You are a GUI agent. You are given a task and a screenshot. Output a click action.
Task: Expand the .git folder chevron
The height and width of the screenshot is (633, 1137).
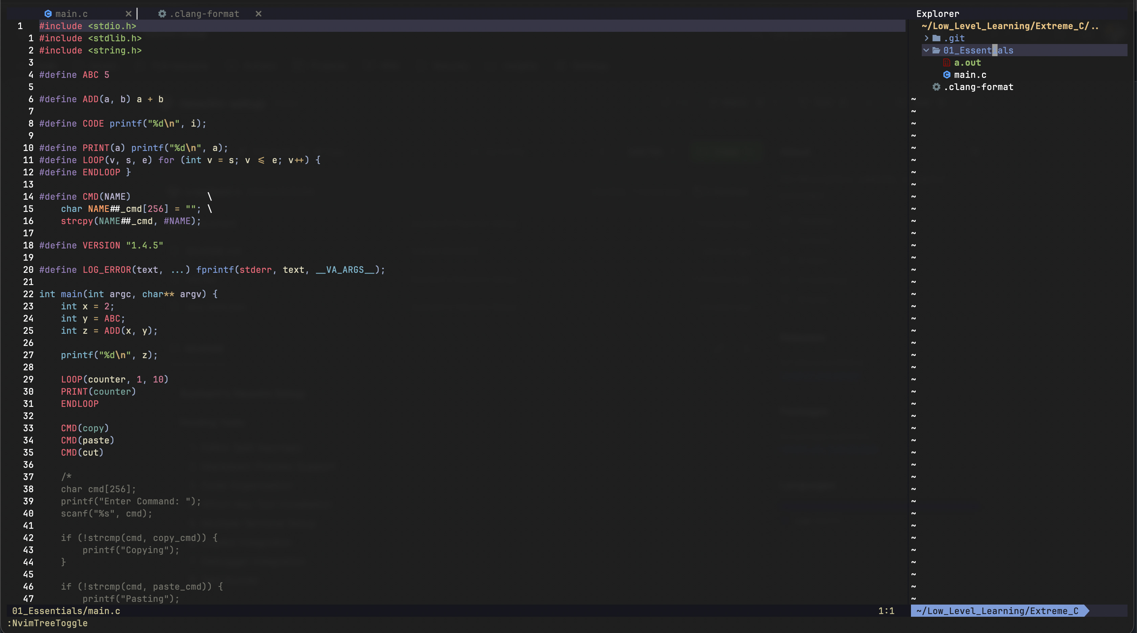coord(927,38)
